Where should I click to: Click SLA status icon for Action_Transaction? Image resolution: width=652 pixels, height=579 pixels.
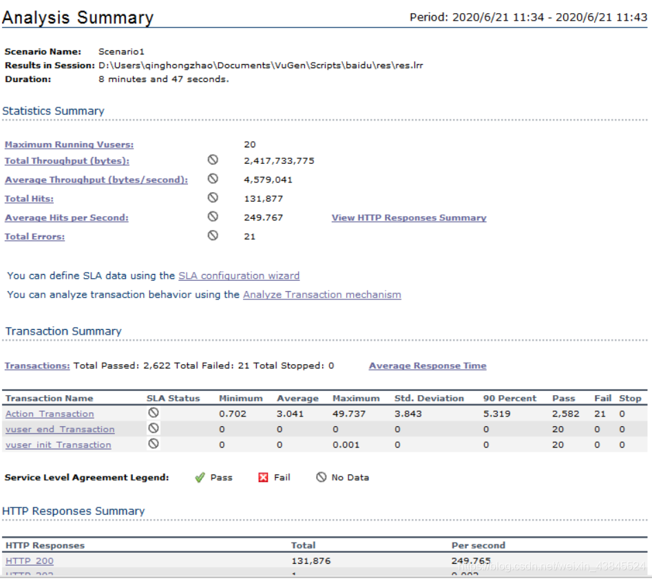154,412
